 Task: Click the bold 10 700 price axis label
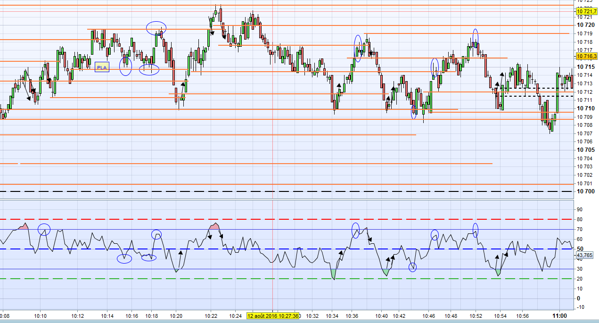pyautogui.click(x=585, y=191)
